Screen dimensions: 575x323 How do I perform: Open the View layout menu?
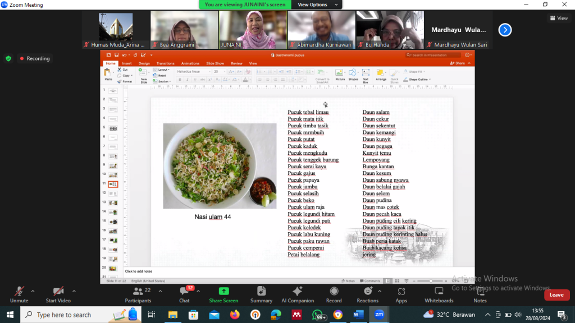[x=559, y=18]
